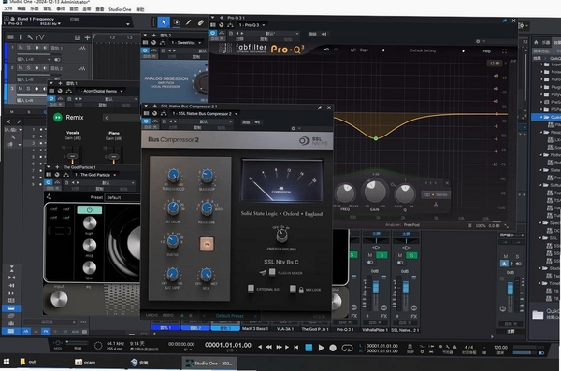
Task: Click the record button in transport
Action: 333,348
